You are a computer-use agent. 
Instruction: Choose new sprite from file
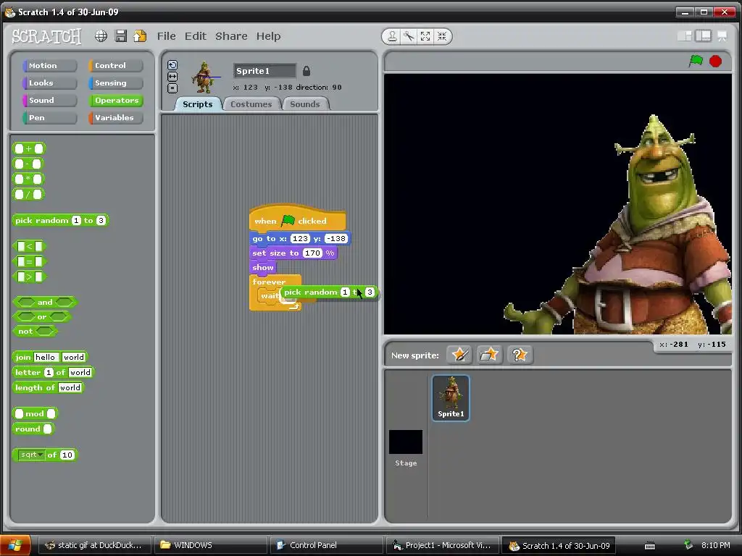point(489,355)
